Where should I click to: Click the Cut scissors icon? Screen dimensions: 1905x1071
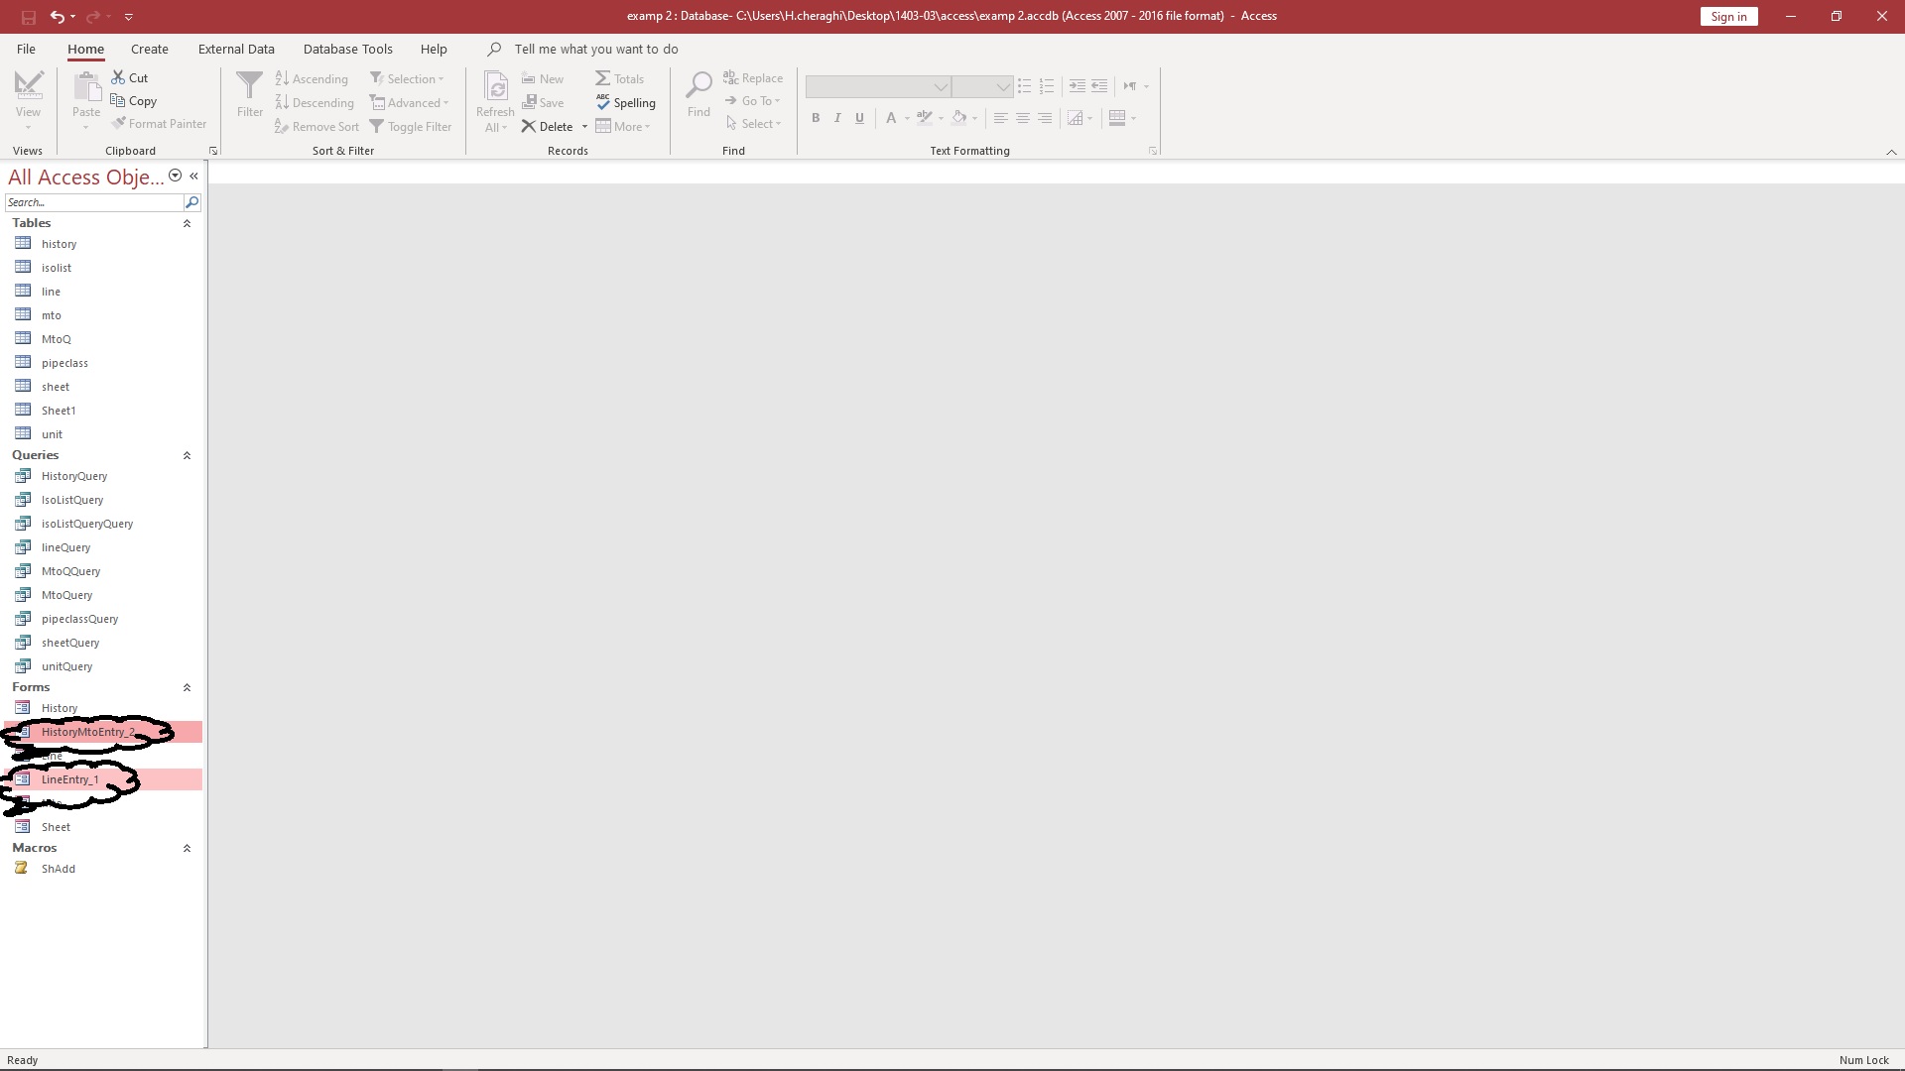click(118, 77)
